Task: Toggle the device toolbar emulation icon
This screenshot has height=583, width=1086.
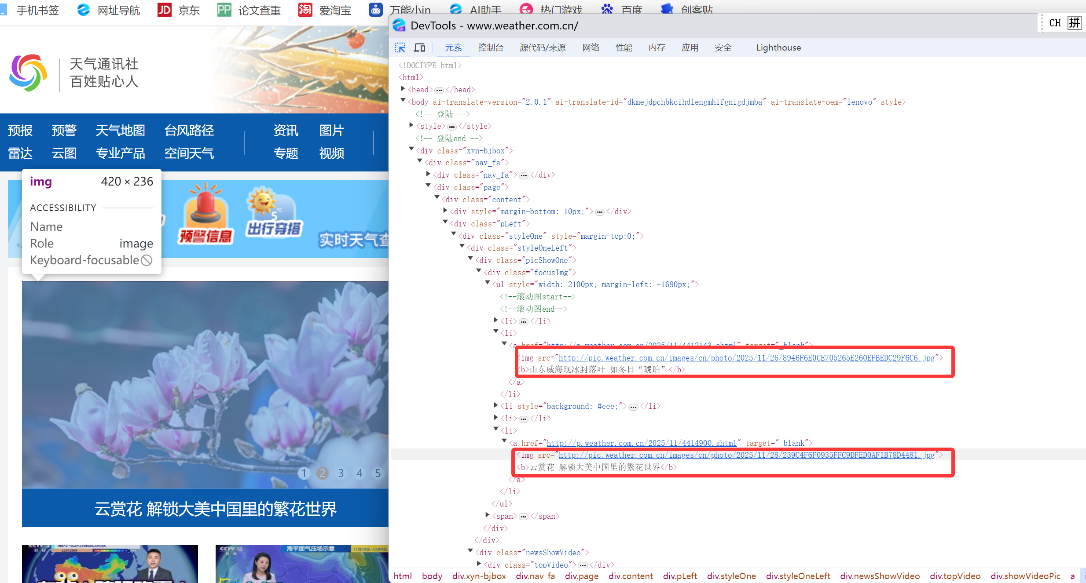Action: tap(420, 47)
